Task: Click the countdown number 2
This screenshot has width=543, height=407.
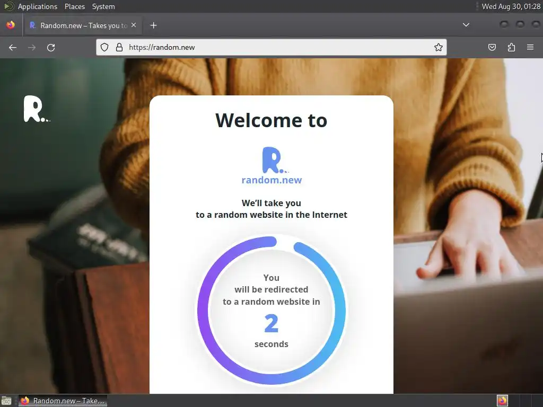Action: pyautogui.click(x=271, y=324)
